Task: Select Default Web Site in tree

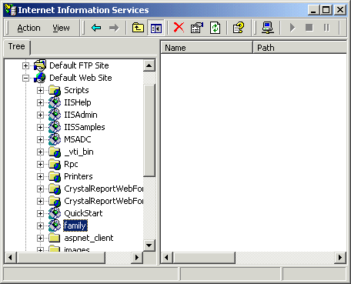Action: pos(81,78)
